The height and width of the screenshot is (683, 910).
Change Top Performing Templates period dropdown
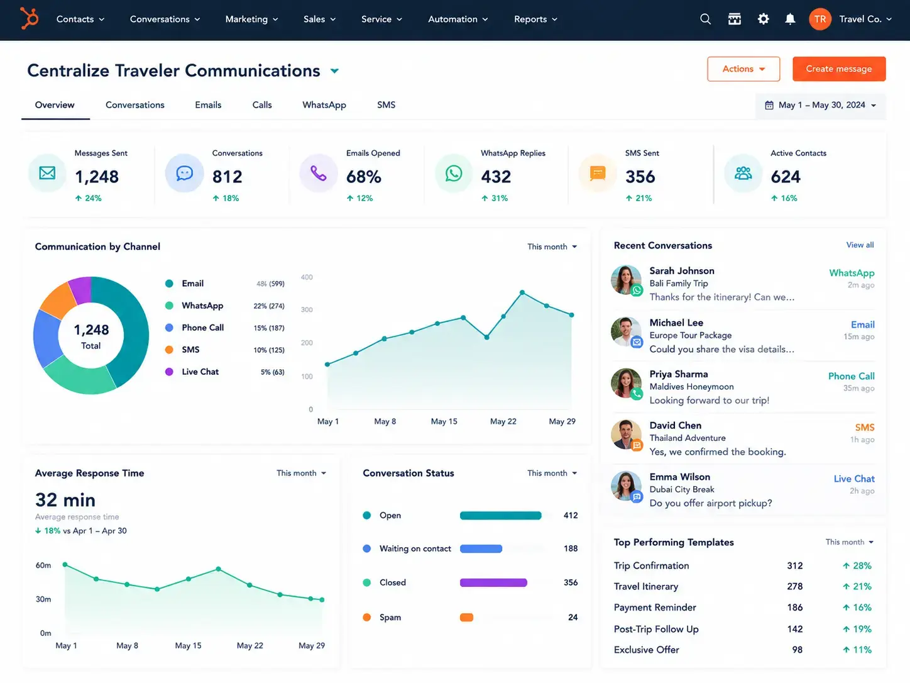[850, 542]
